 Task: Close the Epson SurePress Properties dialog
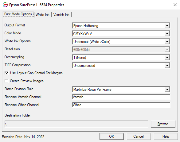(x=175, y=5)
